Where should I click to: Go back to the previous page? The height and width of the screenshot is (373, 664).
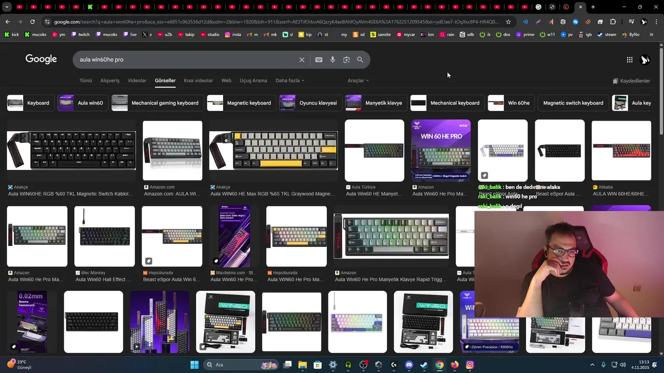point(7,22)
